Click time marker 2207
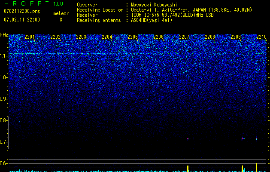The image size is (270, 172). [x=184, y=37]
